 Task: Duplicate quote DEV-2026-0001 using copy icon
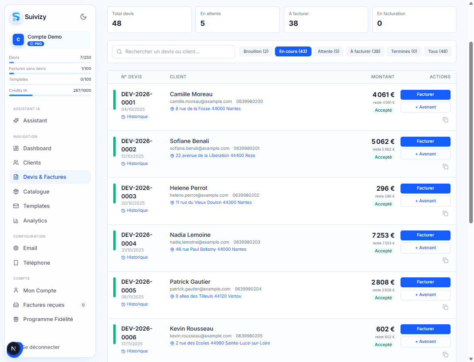click(445, 120)
